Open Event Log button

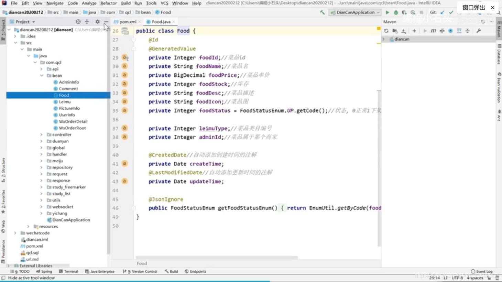(481, 271)
